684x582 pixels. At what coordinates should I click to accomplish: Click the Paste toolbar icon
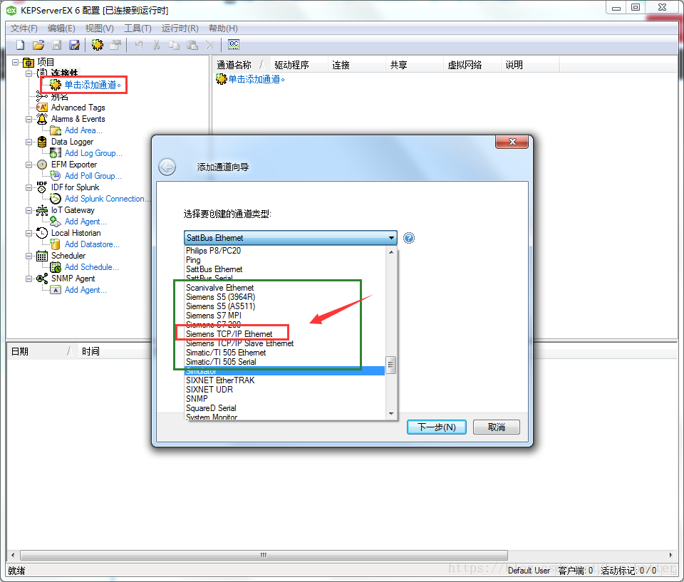click(192, 45)
